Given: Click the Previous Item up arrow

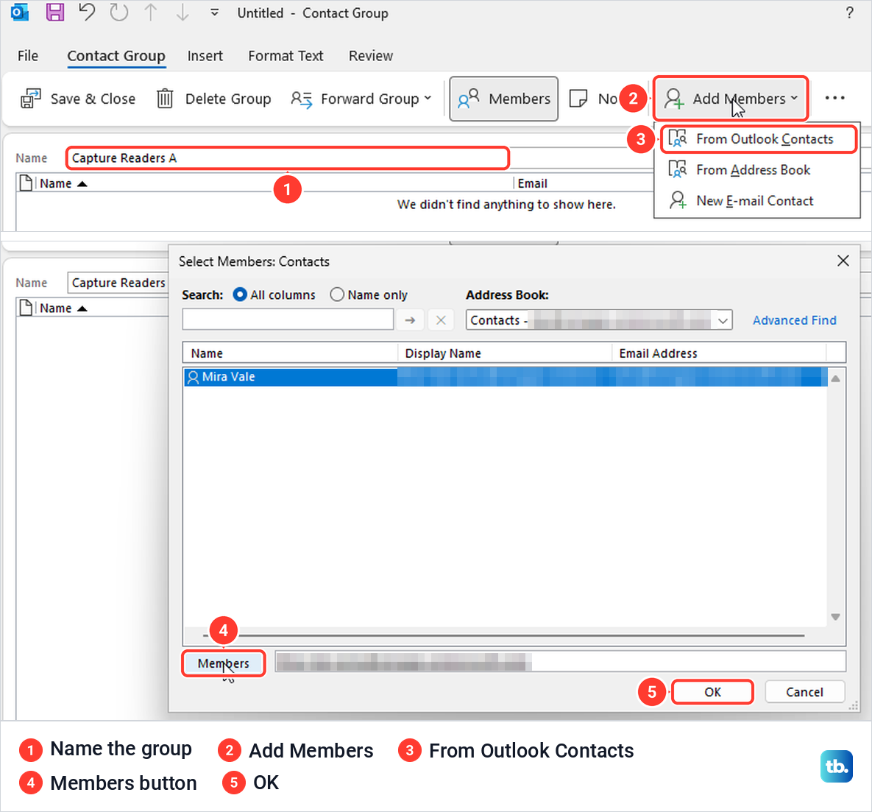Looking at the screenshot, I should [x=150, y=13].
